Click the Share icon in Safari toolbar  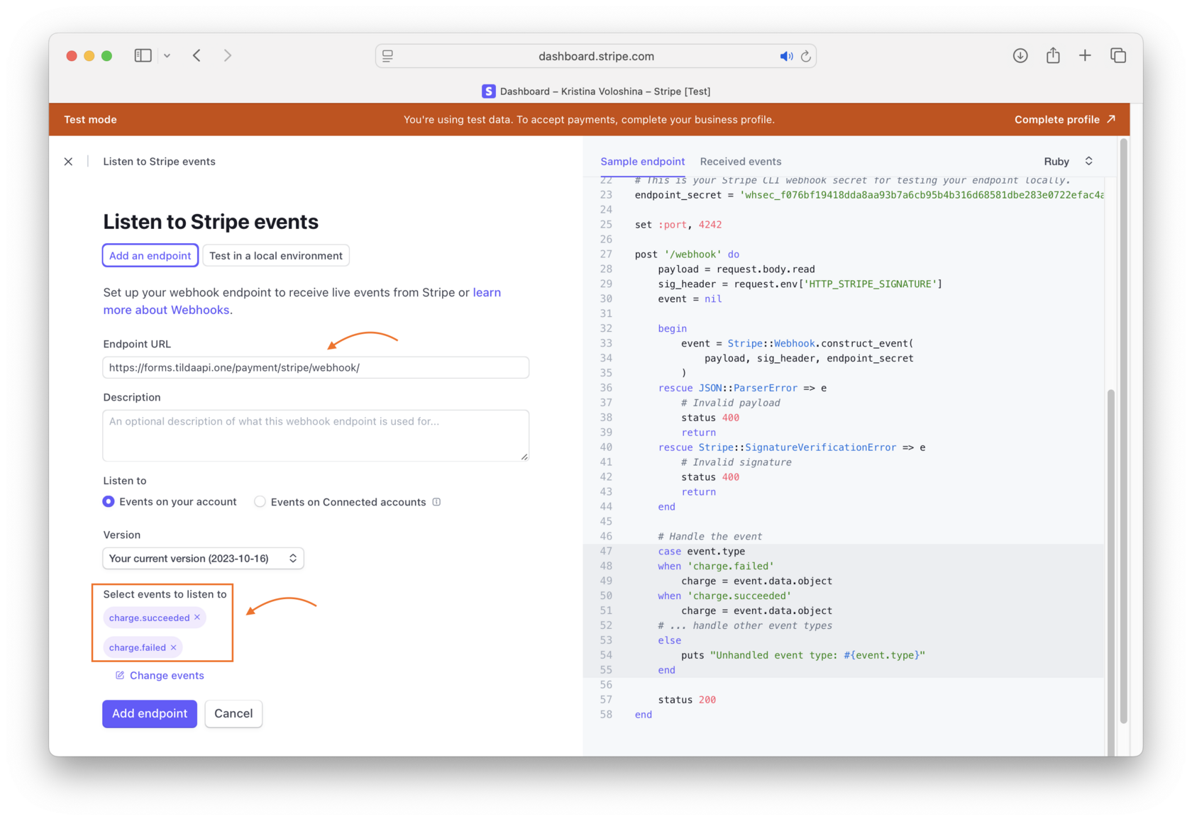click(x=1053, y=55)
